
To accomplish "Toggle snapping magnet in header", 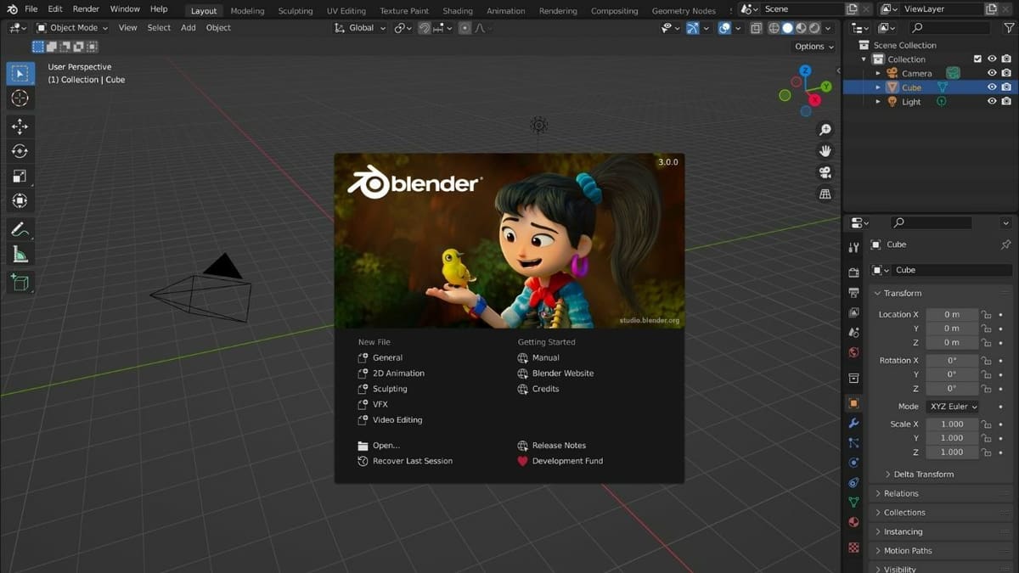I will tap(425, 28).
